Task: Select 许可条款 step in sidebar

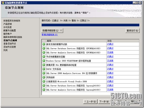Action: [x=8, y=27]
